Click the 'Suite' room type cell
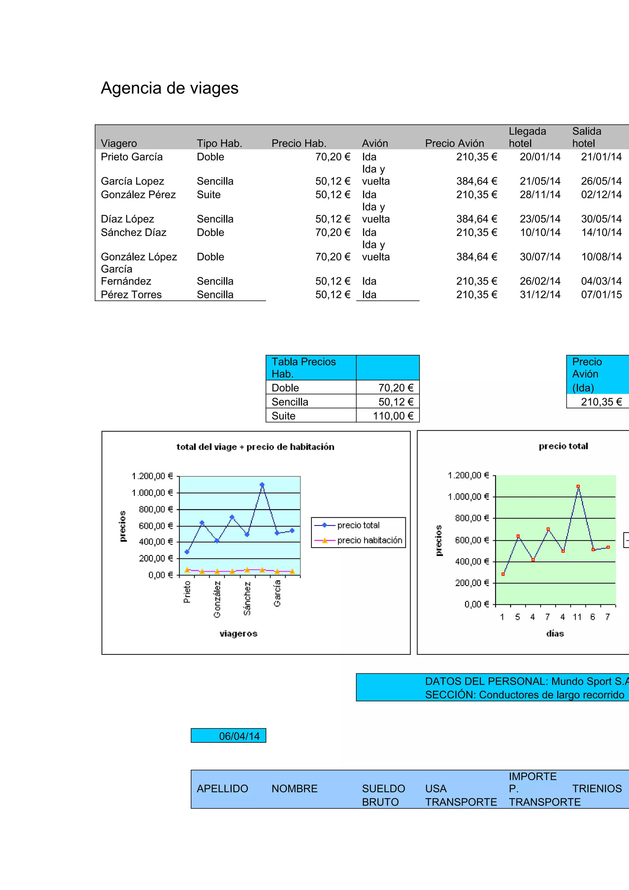The height and width of the screenshot is (890, 629). tap(208, 195)
